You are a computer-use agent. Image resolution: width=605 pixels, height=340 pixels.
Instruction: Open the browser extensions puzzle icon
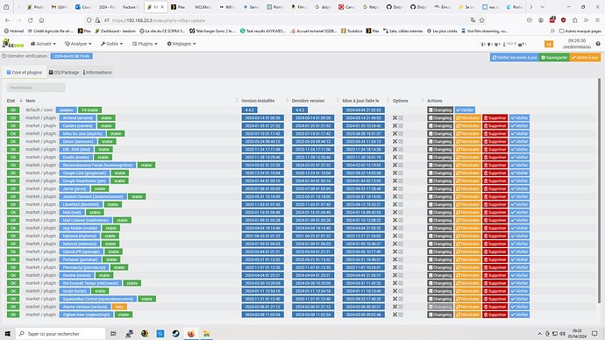click(x=575, y=20)
